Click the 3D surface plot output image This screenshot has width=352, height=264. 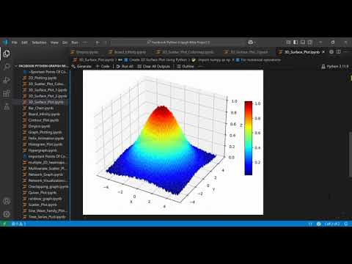(173, 142)
